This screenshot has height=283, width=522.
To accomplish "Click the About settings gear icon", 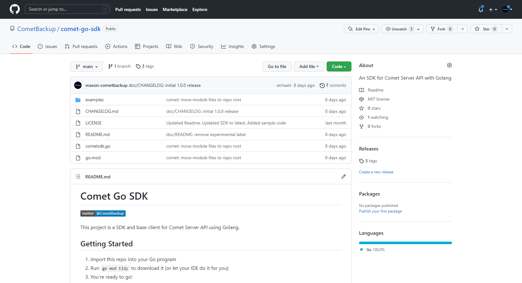I will 449,65.
